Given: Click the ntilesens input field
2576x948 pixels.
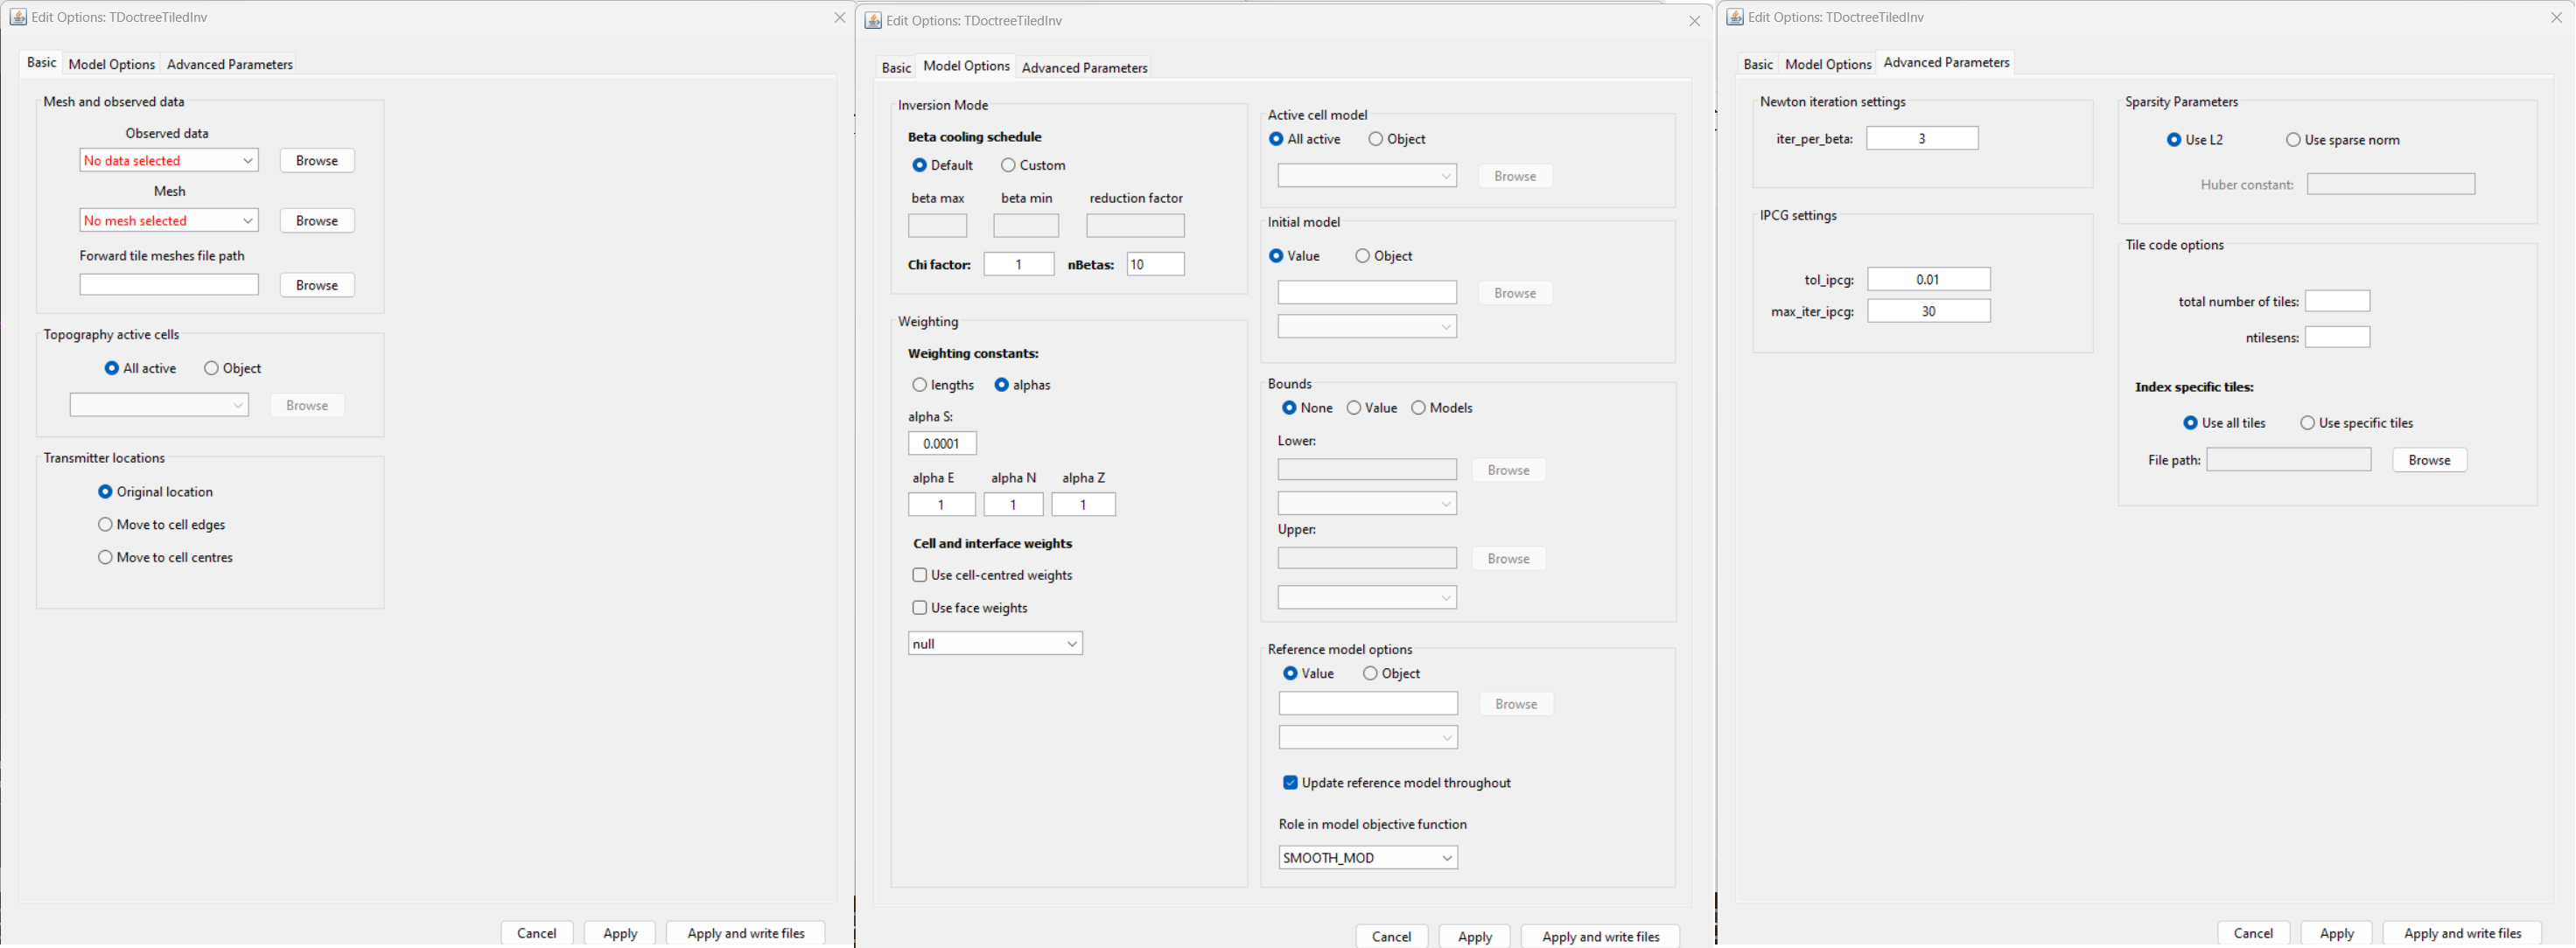Looking at the screenshot, I should click(x=2337, y=337).
